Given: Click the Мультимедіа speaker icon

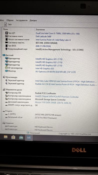Looking at the screenshot, I should click(x=4, y=77).
